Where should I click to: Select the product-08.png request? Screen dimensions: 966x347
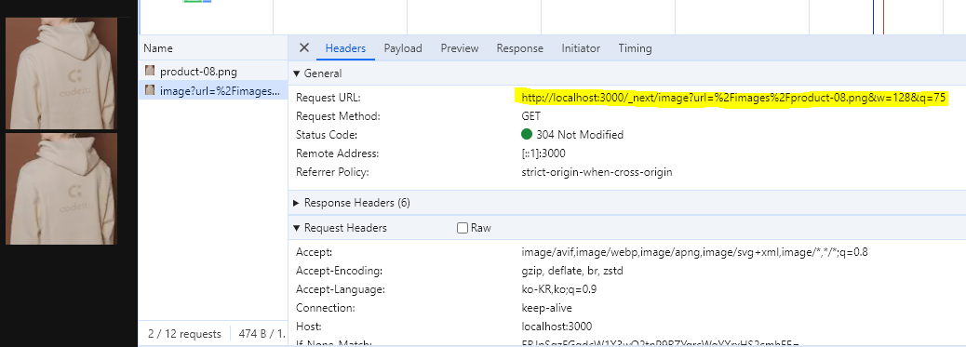pyautogui.click(x=213, y=71)
